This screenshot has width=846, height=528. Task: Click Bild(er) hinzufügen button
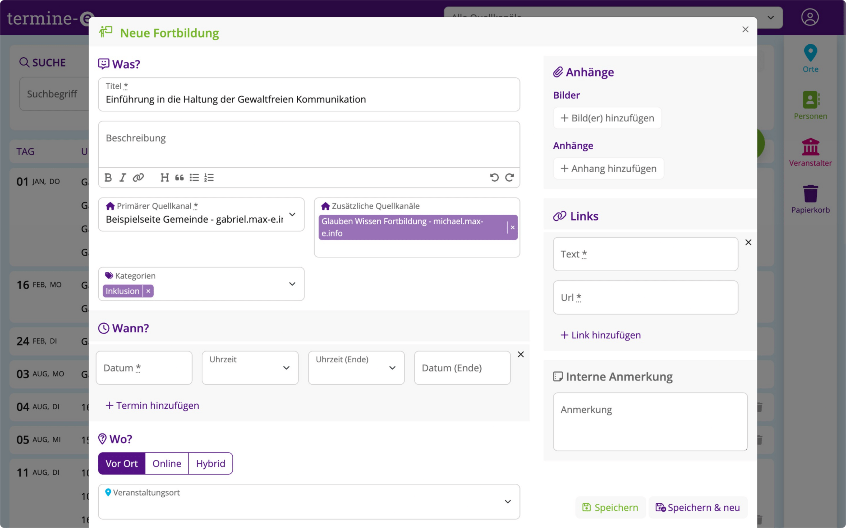point(607,118)
